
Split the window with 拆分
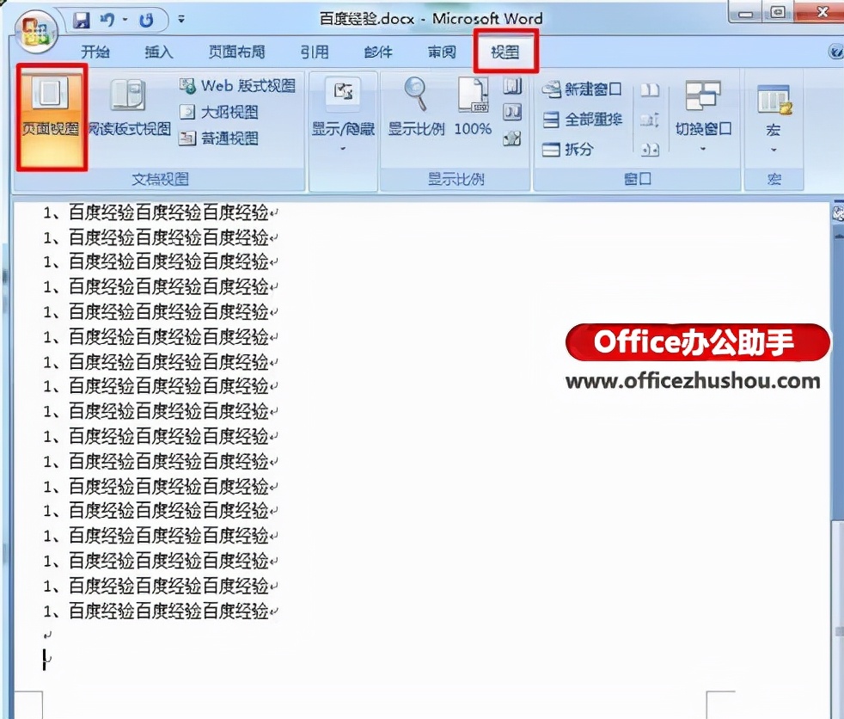pos(567,149)
